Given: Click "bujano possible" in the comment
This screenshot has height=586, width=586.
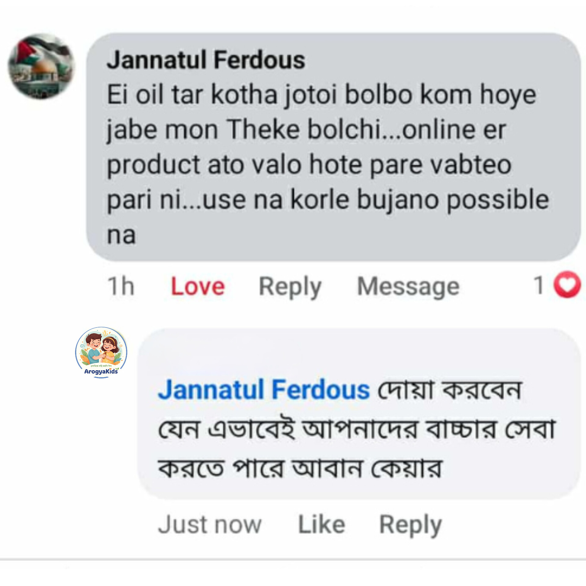Looking at the screenshot, I should (453, 200).
